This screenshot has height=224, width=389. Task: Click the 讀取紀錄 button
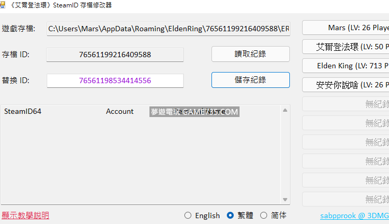tap(251, 54)
